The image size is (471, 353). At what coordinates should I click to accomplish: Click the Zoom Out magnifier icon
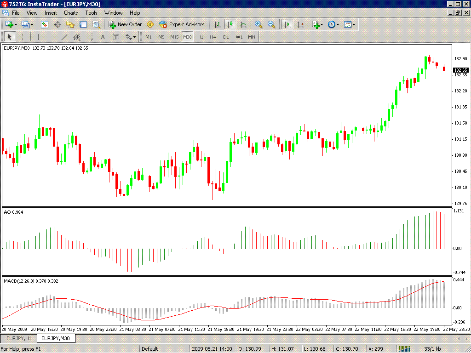(271, 24)
